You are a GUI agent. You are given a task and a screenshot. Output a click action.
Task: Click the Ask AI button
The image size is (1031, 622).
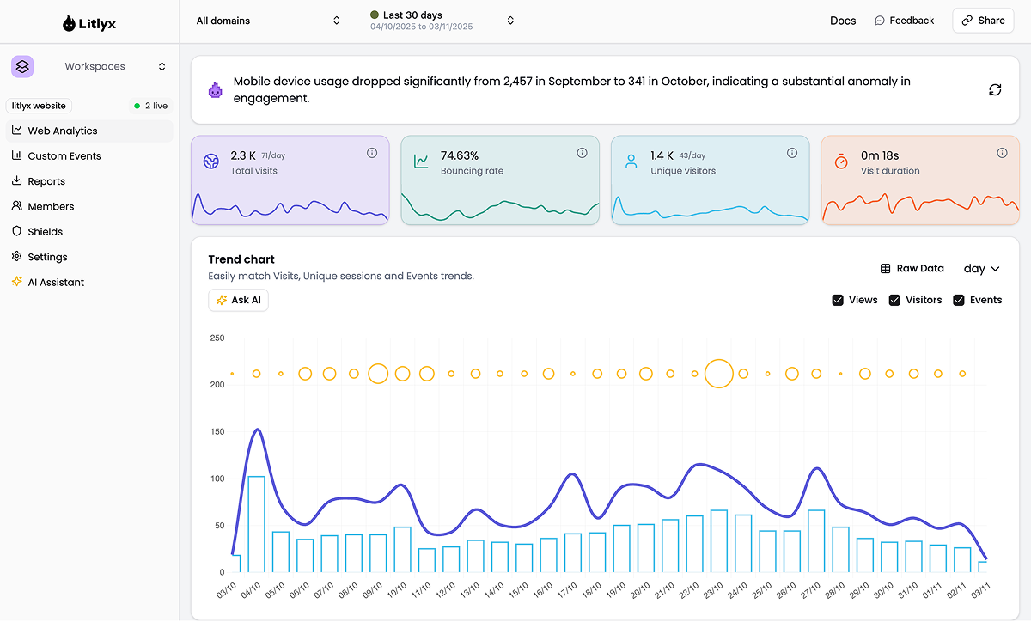point(238,300)
